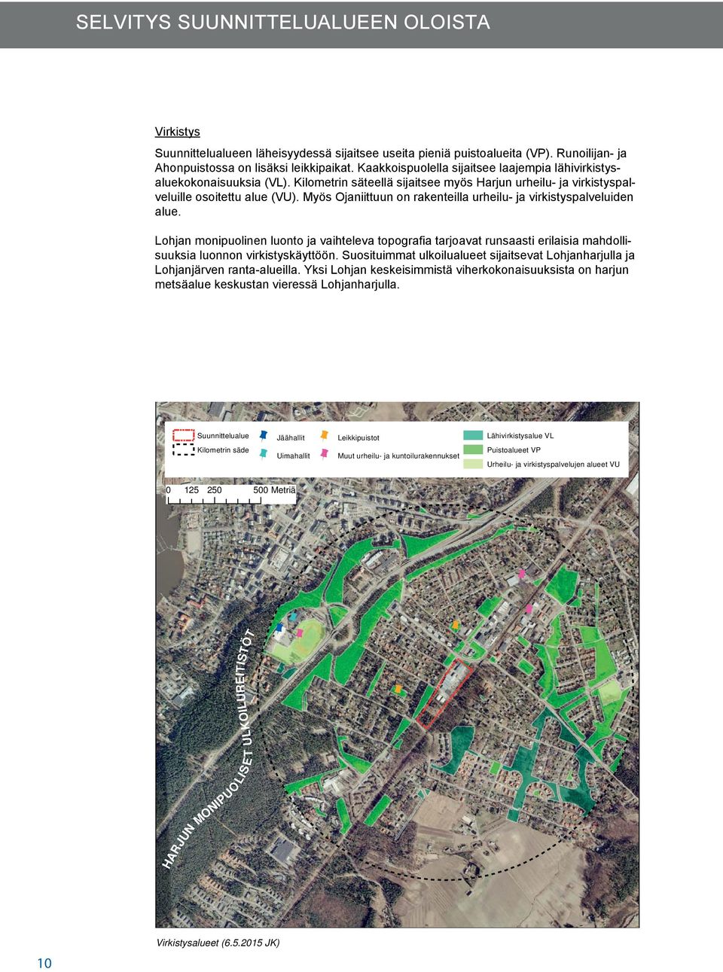
Task: Click the teal Uimahallit pin in the legend
Action: click(x=263, y=454)
